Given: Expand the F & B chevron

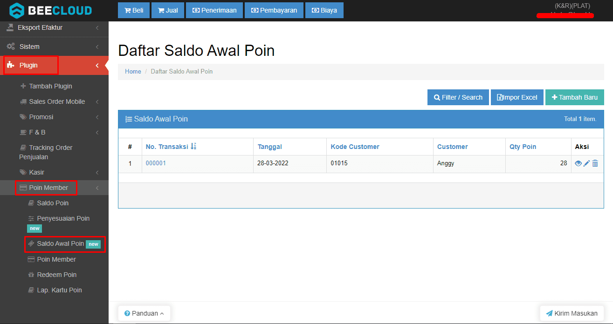Looking at the screenshot, I should click(97, 133).
